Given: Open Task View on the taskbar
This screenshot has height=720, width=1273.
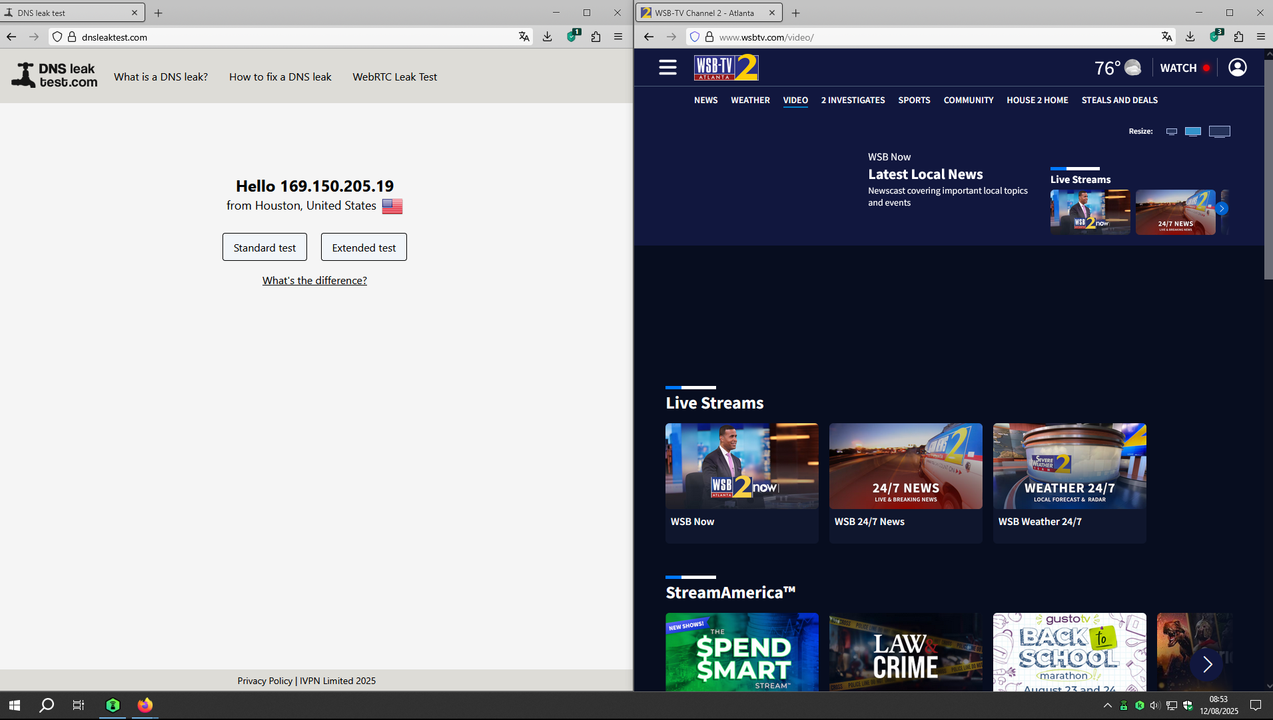Looking at the screenshot, I should (x=79, y=705).
